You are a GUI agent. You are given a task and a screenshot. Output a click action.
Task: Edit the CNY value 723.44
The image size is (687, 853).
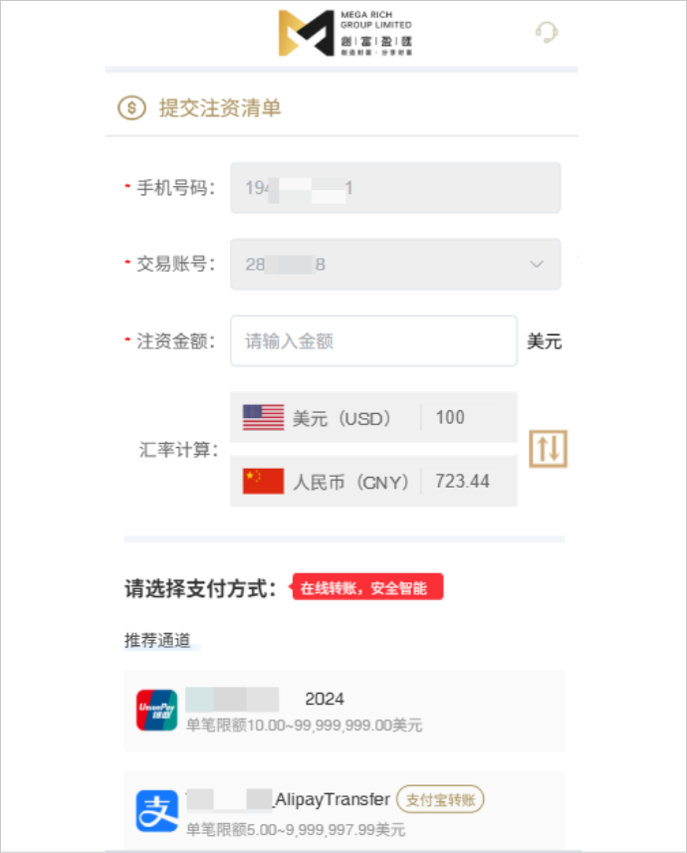click(x=462, y=481)
